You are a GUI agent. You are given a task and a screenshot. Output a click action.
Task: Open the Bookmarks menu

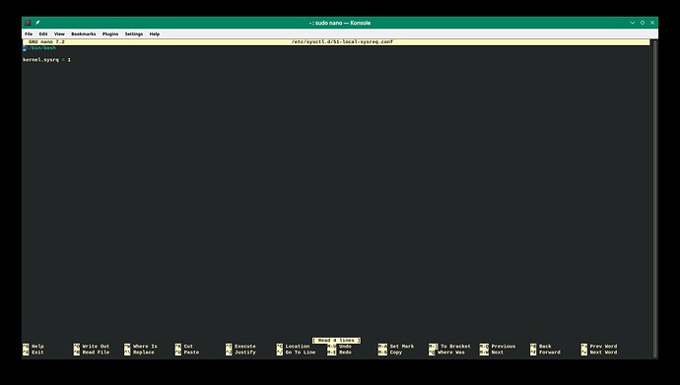tap(83, 33)
